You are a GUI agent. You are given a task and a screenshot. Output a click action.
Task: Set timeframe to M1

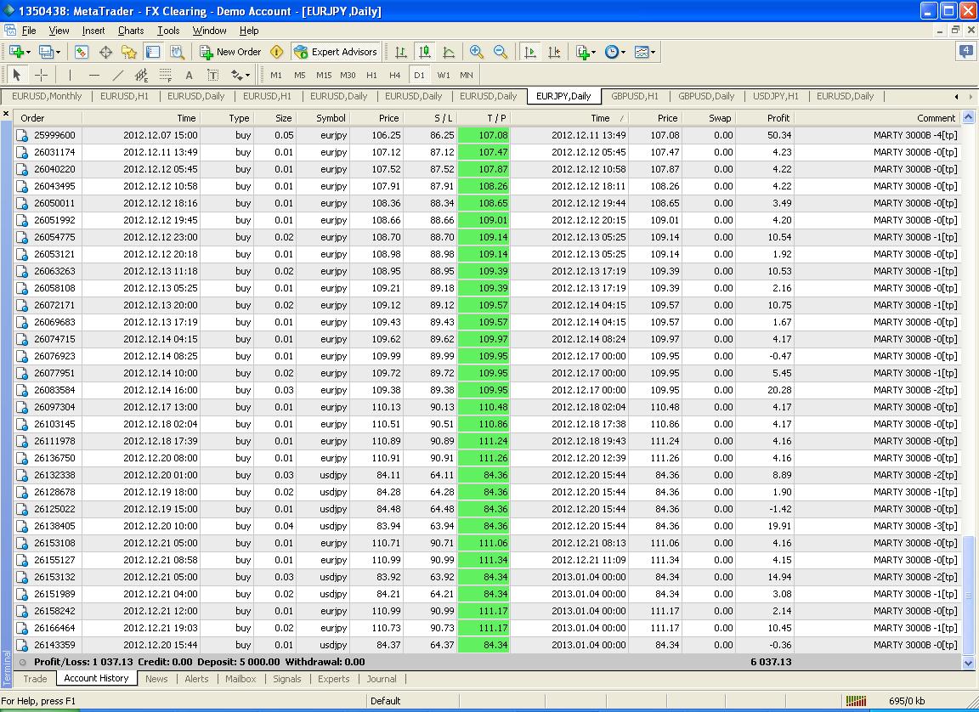click(x=276, y=76)
